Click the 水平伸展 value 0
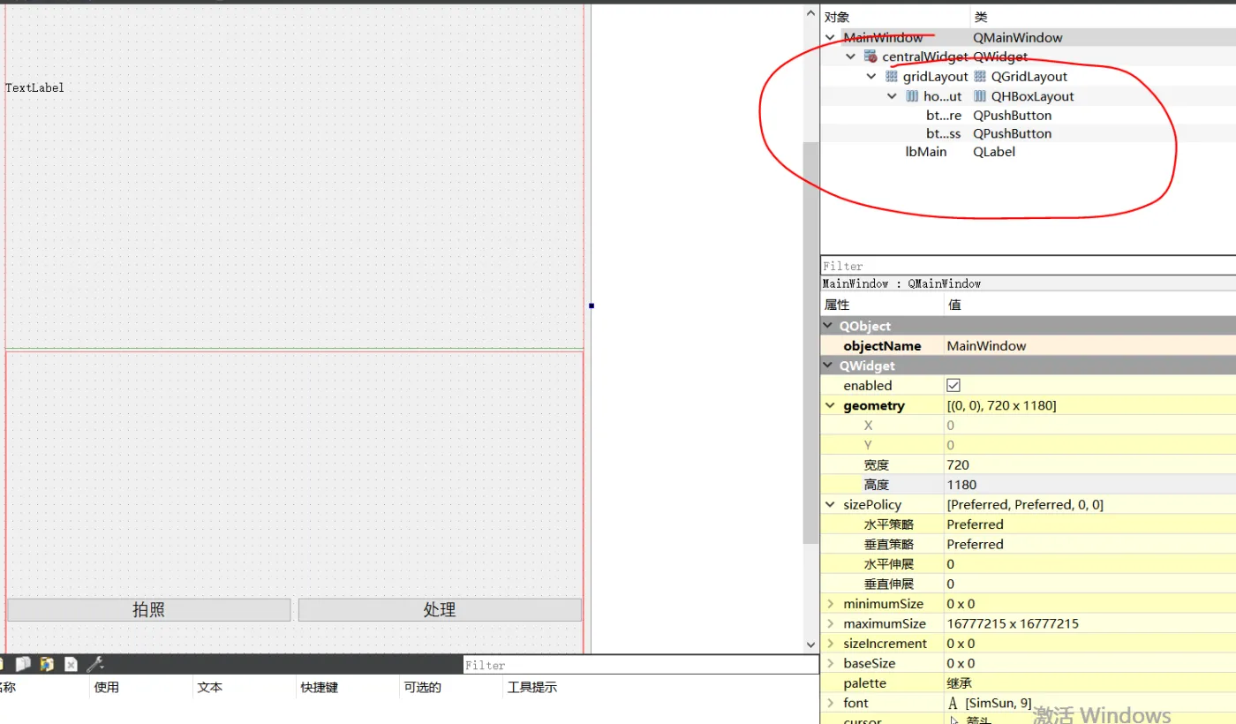 (950, 564)
